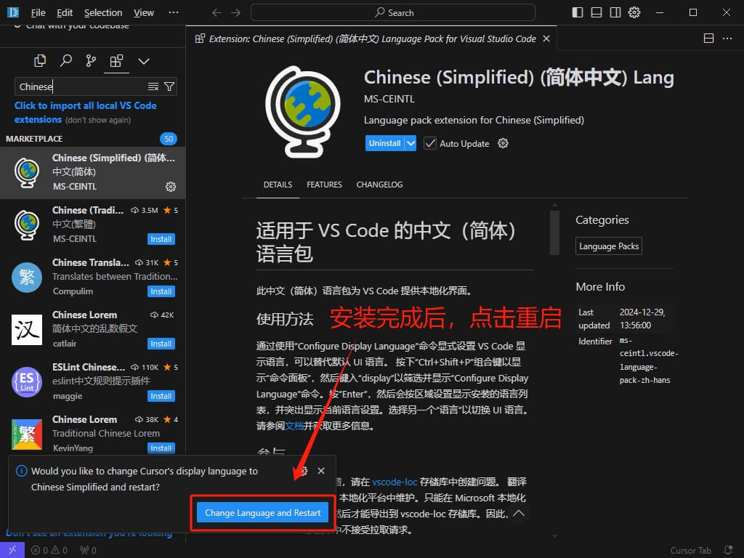The image size is (744, 558).
Task: Install ESLint Chinese rules by maggie
Action: 161,396
